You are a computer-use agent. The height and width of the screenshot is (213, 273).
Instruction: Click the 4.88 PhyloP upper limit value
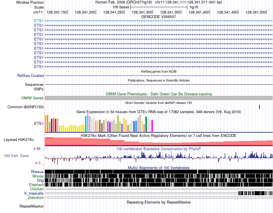[37, 149]
